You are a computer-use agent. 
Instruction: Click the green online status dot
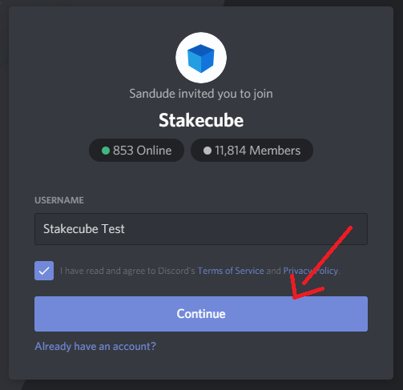pos(106,151)
